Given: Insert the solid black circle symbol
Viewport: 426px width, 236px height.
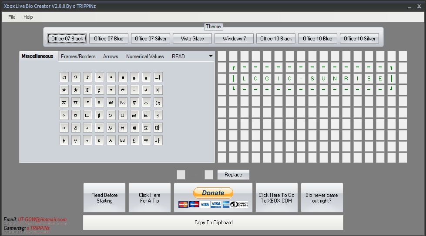Looking at the screenshot, I should tap(99, 128).
